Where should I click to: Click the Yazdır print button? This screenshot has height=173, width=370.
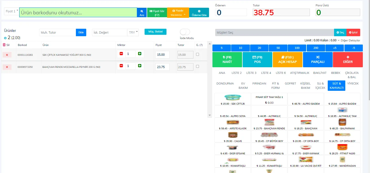178,12
